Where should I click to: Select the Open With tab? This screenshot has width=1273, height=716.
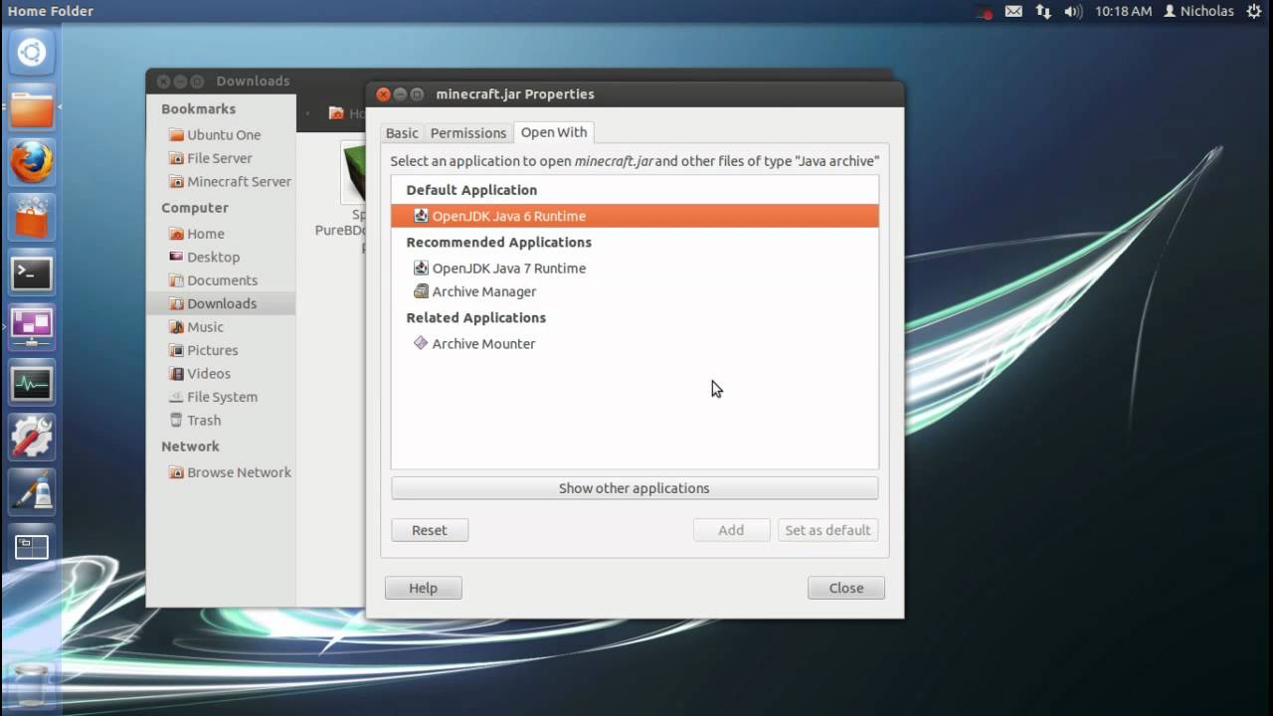[554, 132]
